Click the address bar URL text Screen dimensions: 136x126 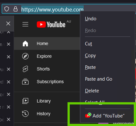click(x=52, y=10)
